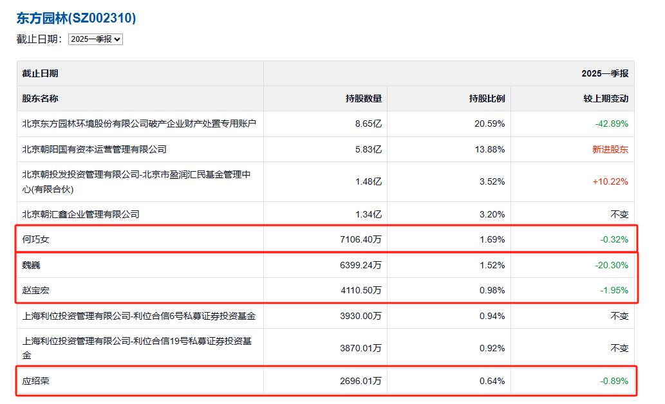Select 北京朝汇鑫企业管理有限公司 shareholder name
This screenshot has width=665, height=404.
80,214
